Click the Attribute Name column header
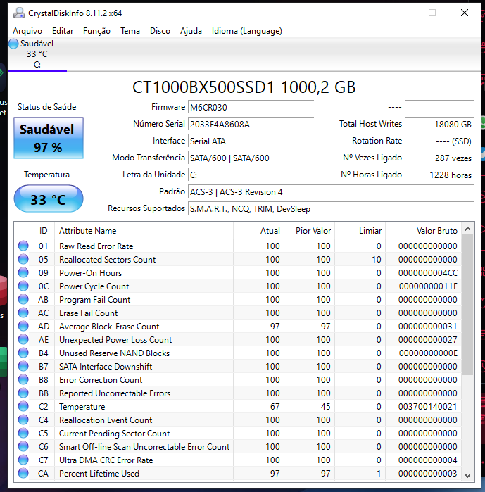This screenshot has height=492, width=485. (144, 231)
